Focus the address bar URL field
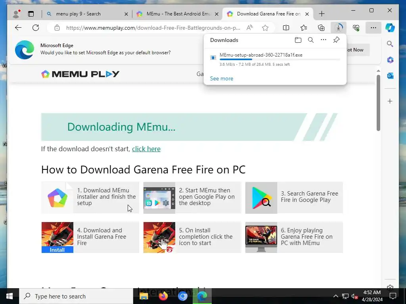Screen dimensions: 406x304 (x=153, y=28)
